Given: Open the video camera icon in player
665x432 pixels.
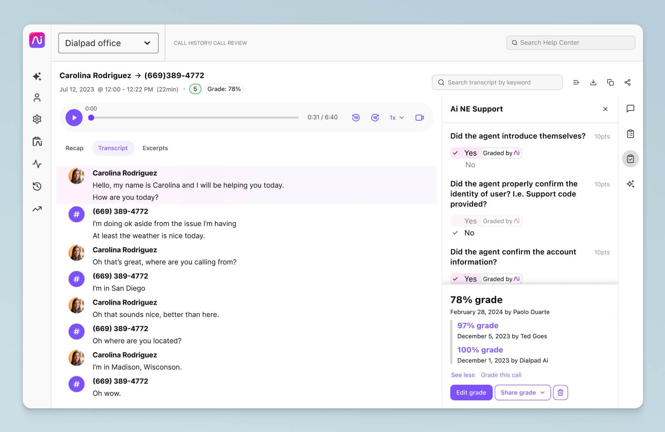Looking at the screenshot, I should (x=419, y=118).
